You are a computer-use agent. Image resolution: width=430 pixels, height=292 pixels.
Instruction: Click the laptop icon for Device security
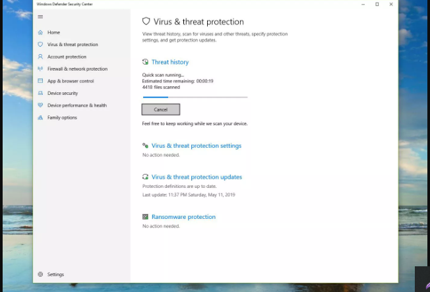[40, 93]
